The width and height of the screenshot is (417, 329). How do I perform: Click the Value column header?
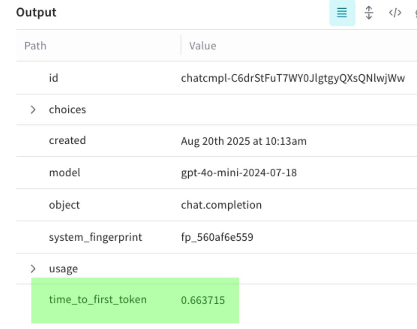pyautogui.click(x=203, y=46)
